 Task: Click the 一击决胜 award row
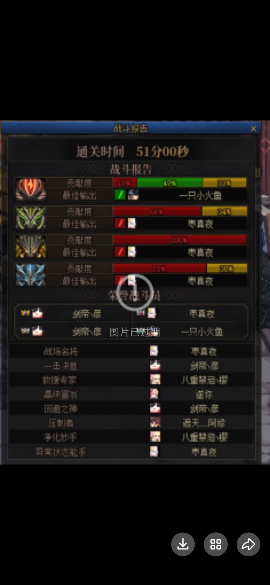[x=131, y=366]
